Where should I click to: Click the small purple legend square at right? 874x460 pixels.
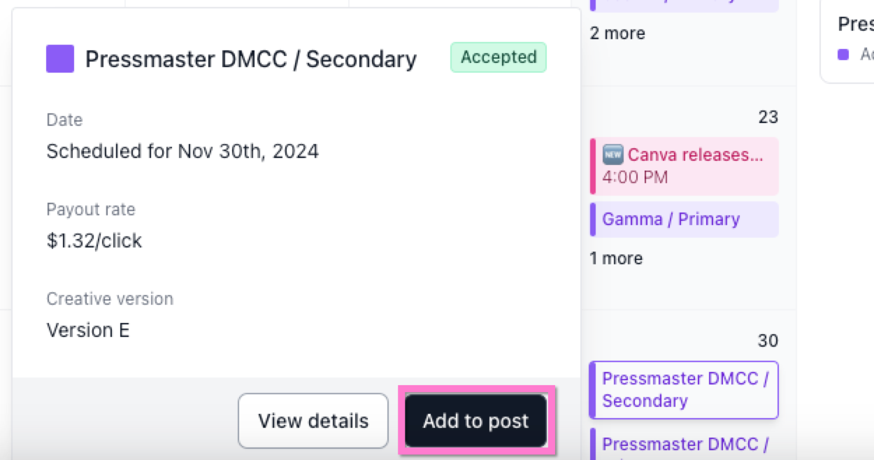[843, 55]
